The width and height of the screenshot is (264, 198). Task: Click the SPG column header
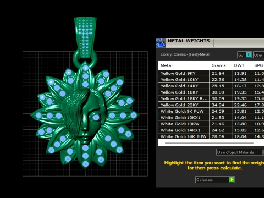pyautogui.click(x=258, y=65)
